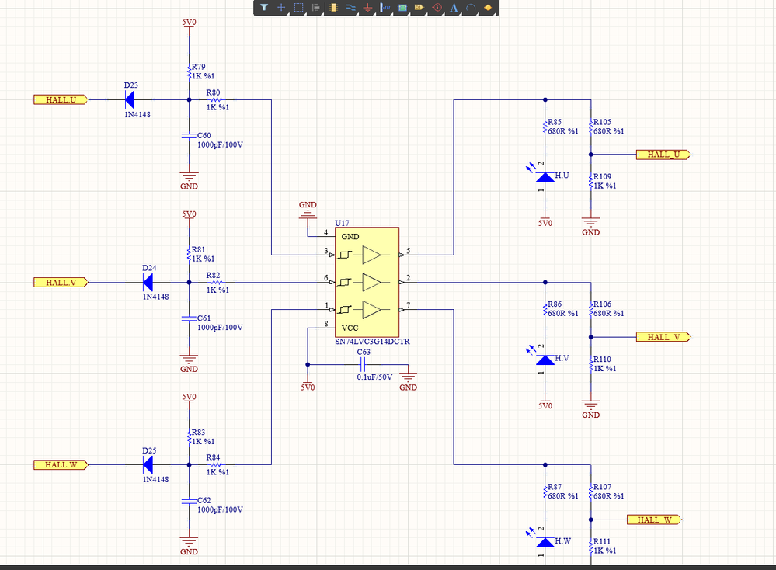Select the place port (D1) tool
The image size is (776, 570).
(x=419, y=8)
